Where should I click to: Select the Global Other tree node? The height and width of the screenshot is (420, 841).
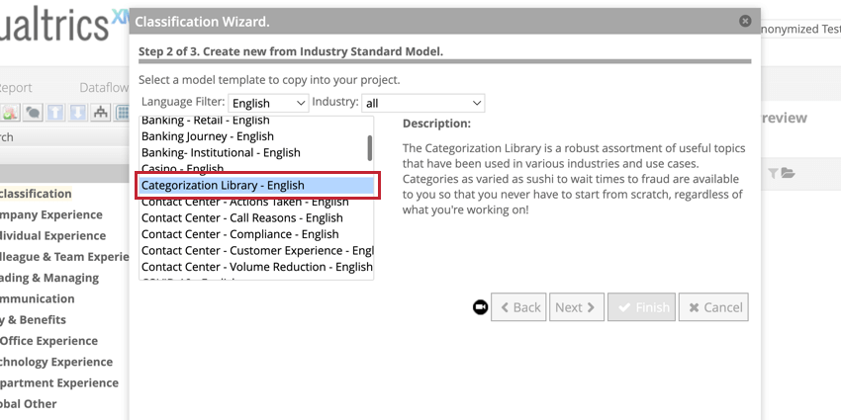(29, 403)
